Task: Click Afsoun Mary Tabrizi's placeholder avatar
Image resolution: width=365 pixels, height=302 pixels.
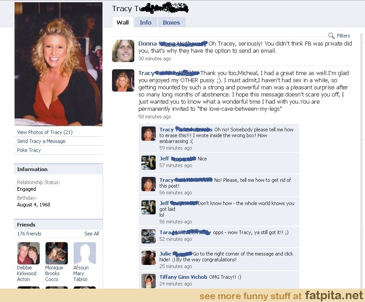Action: click(85, 253)
